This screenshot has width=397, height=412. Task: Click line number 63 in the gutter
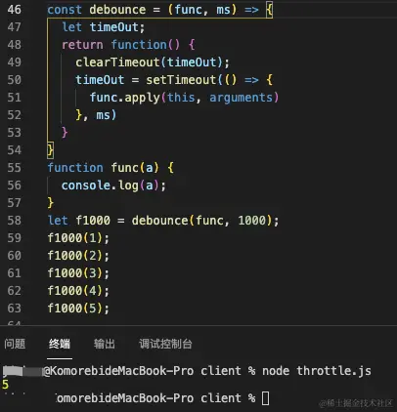(15, 309)
